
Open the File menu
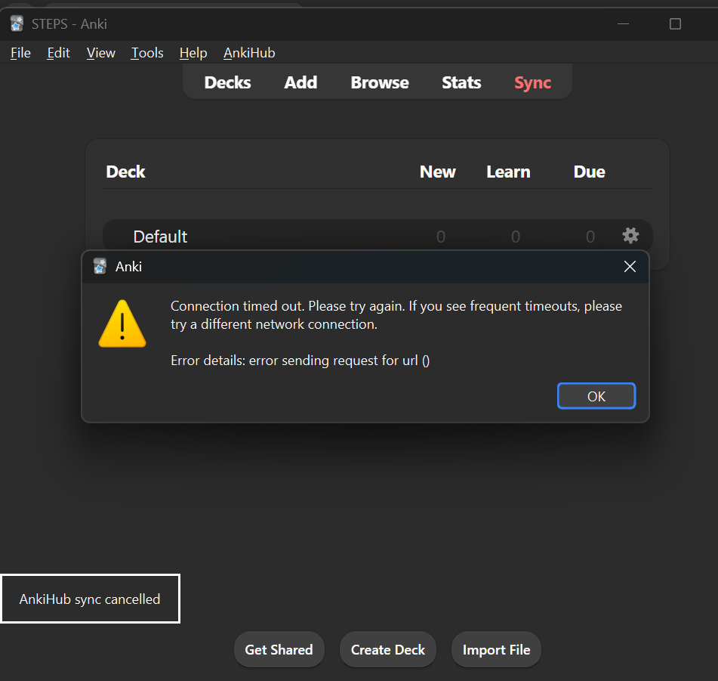[20, 53]
